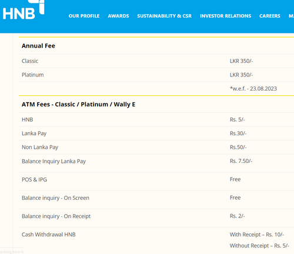The height and width of the screenshot is (254, 294).
Task: Click the Classic annual fee row
Action: pos(156,61)
